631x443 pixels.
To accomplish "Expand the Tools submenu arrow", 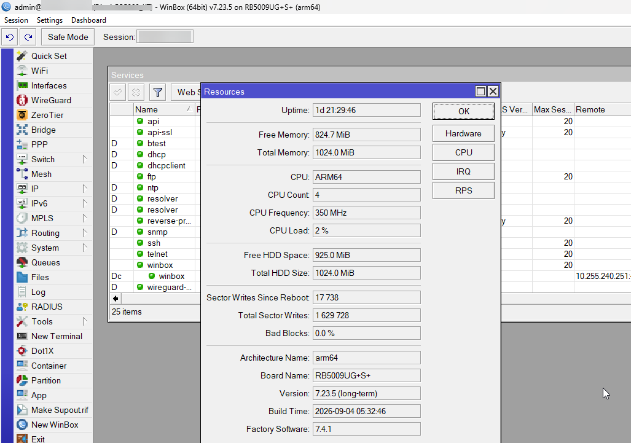I will [x=85, y=321].
